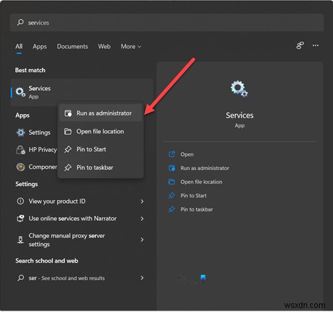Switch to the Documents tab
Viewport: 333px width, 312px height.
coord(73,47)
